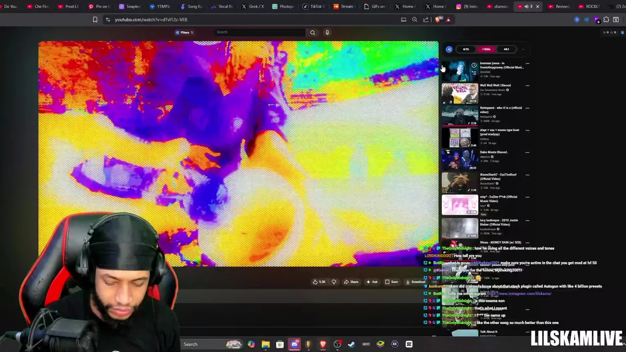Open 4K Video Downloader from the taskbar
This screenshot has height=352, width=626.
(x=395, y=344)
